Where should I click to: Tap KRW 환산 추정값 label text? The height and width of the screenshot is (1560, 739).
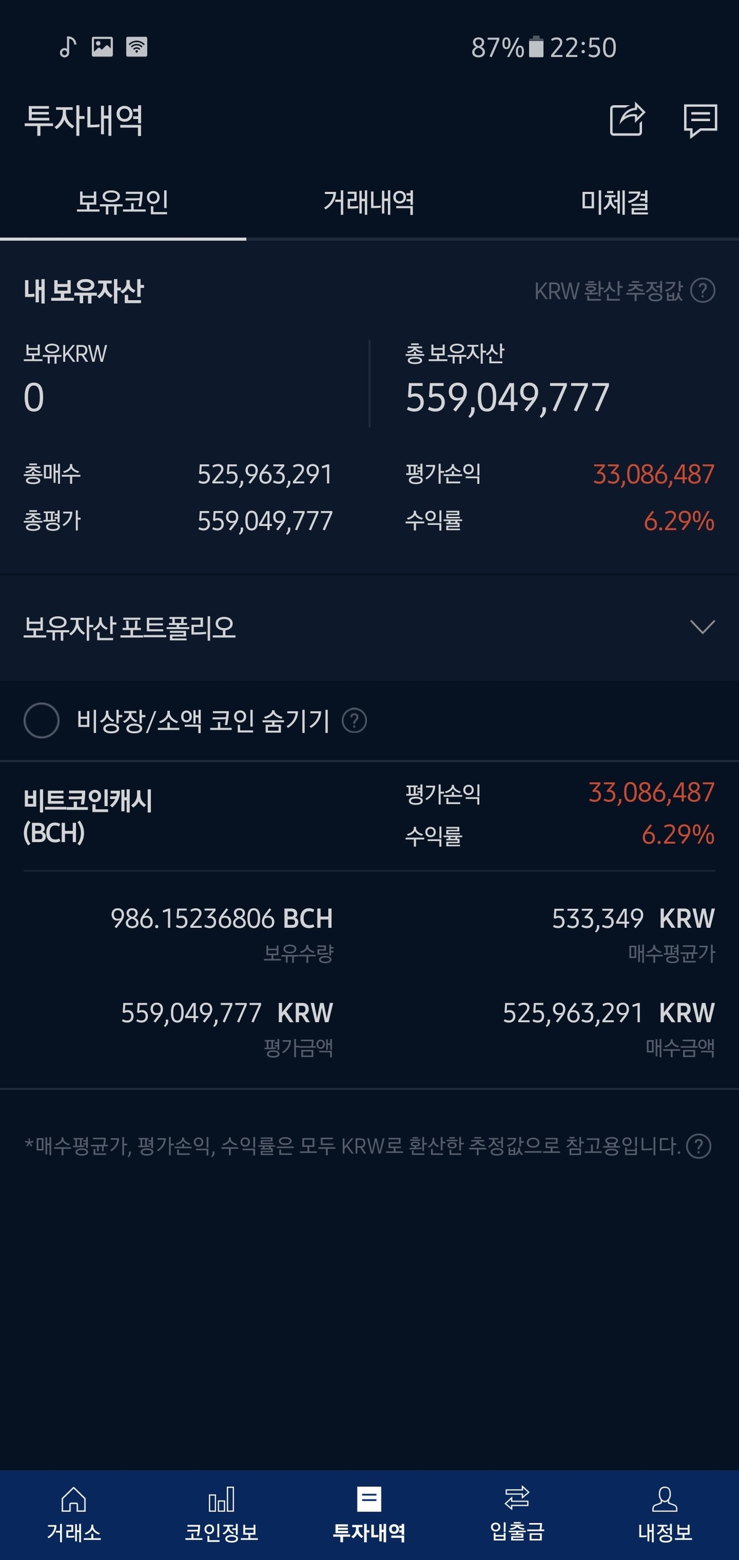607,290
